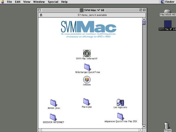The image size is (176, 132).
Task: Click the SVM Mac logo banner
Action: 89,29
